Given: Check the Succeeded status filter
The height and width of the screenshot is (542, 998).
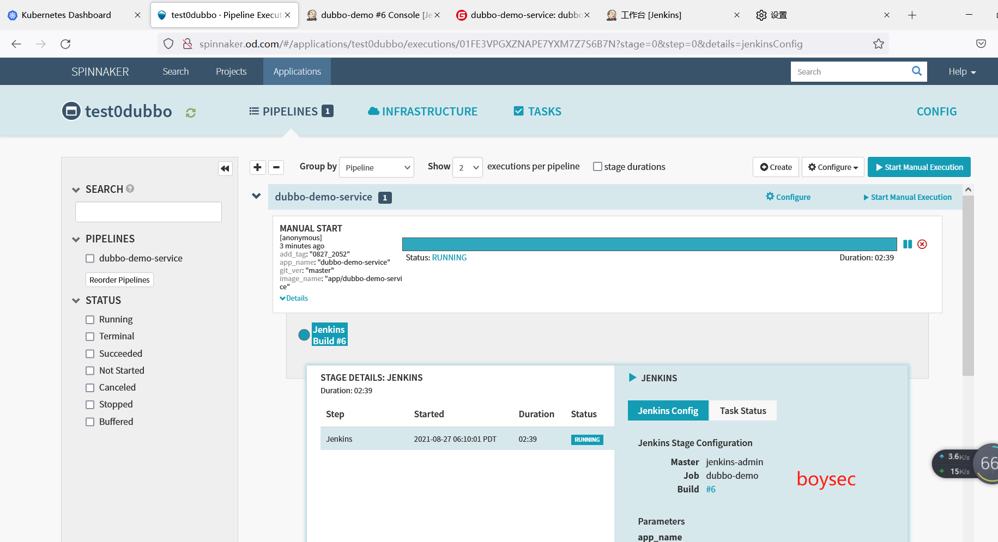Looking at the screenshot, I should [90, 354].
